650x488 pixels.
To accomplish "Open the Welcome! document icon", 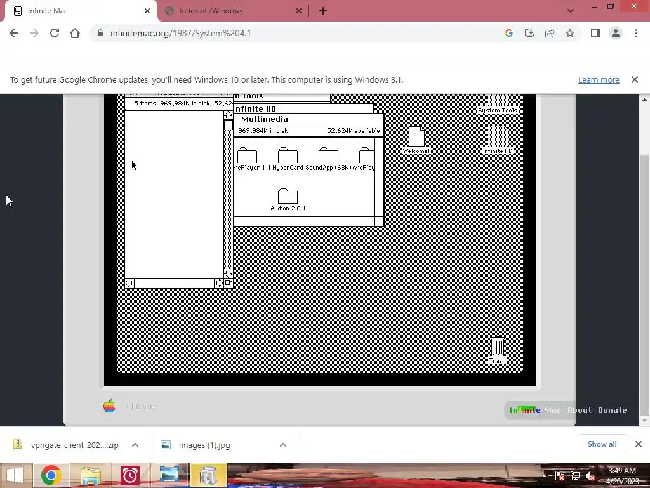I will 416,140.
